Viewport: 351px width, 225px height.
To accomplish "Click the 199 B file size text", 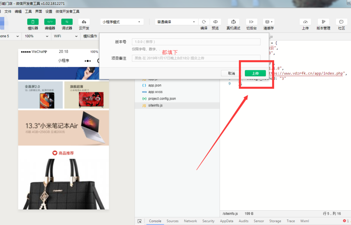I will [249, 214].
